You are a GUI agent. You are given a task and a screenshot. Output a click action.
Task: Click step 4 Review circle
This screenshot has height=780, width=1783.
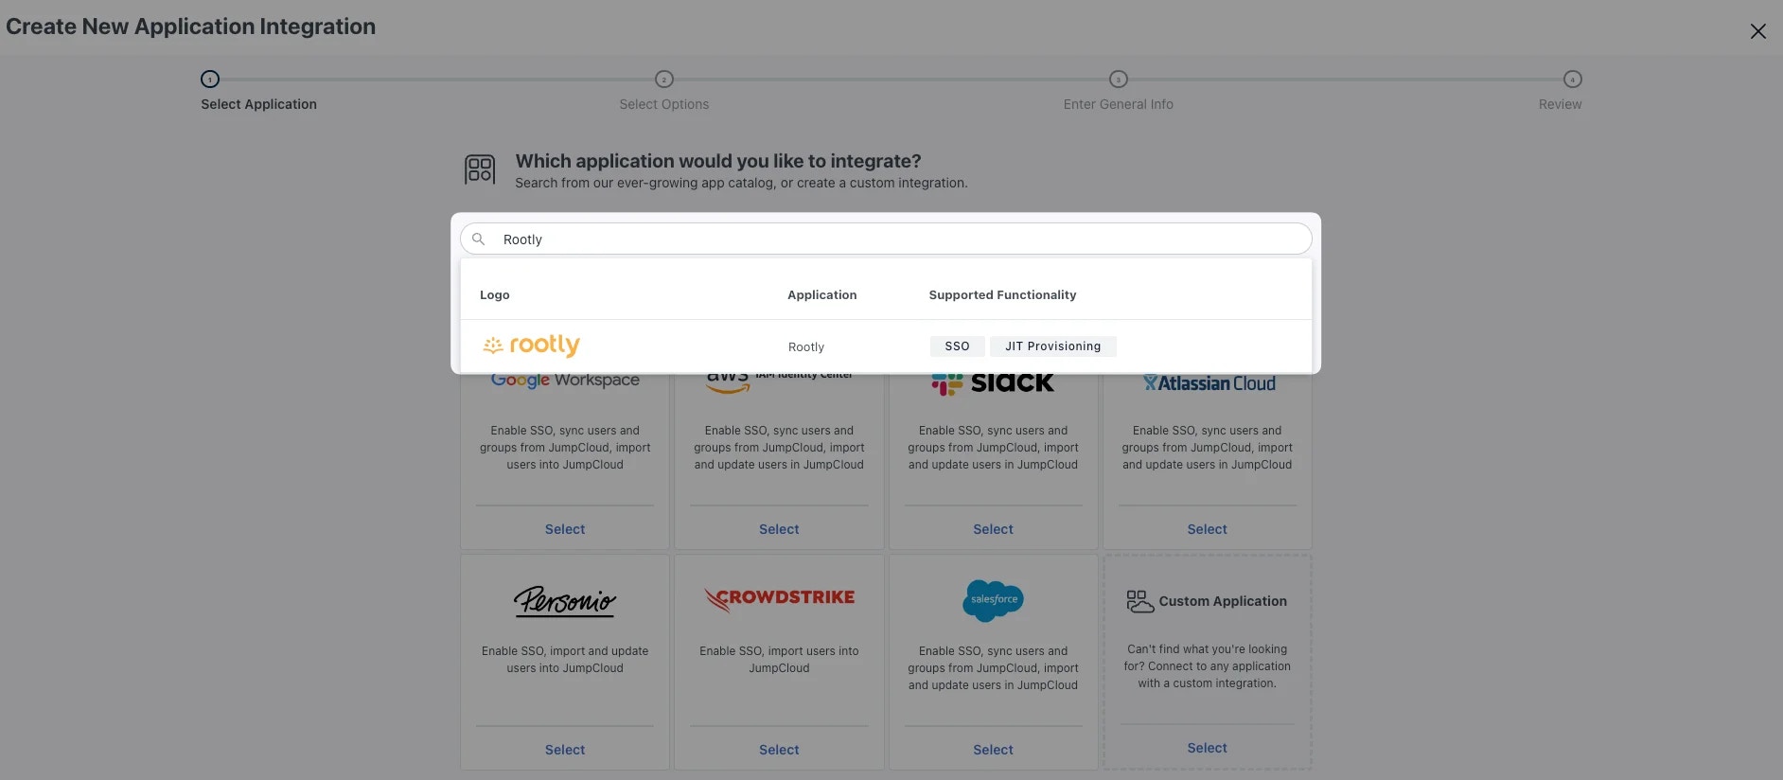coord(1573,80)
